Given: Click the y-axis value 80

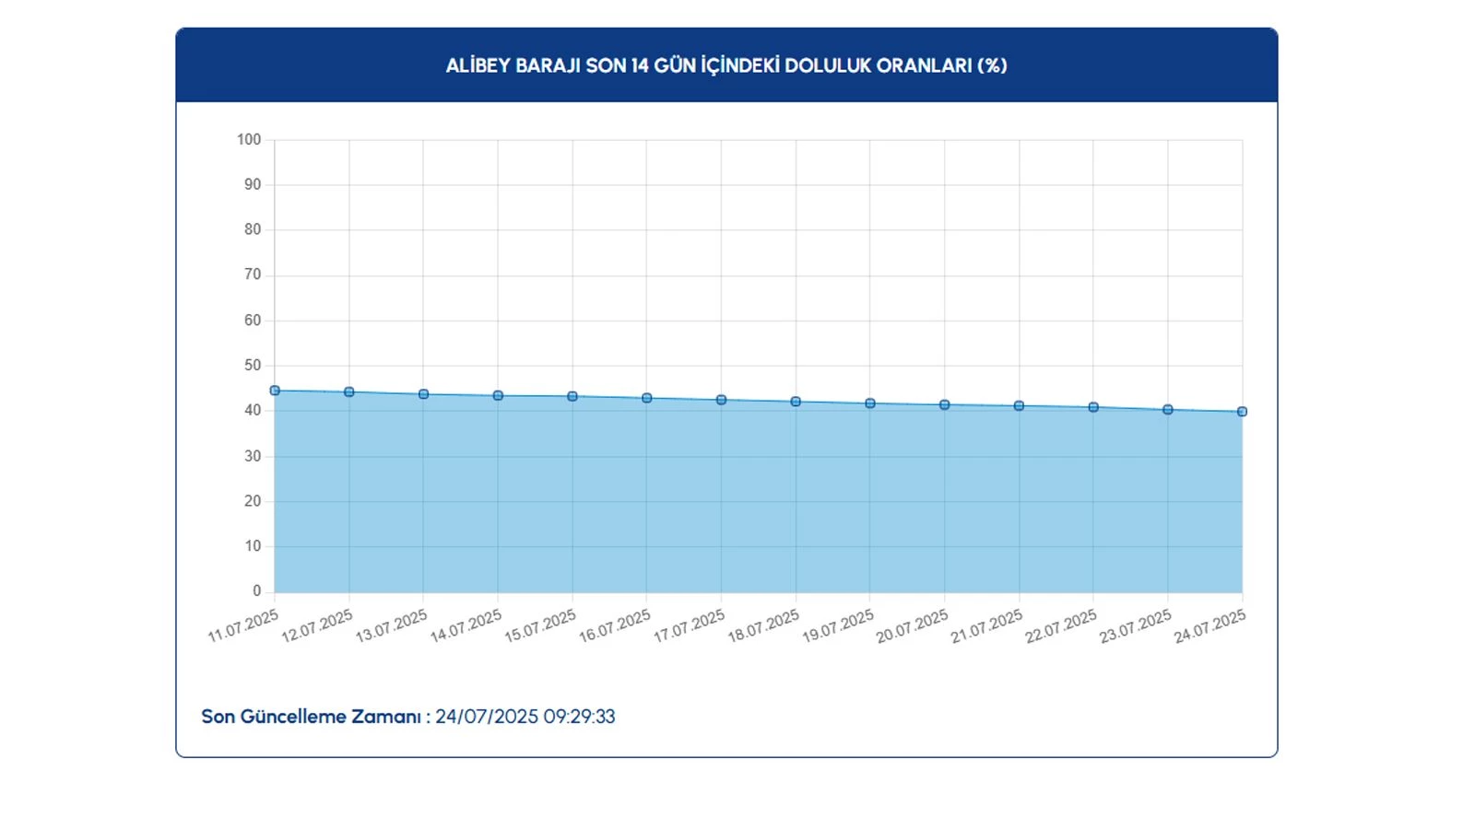Looking at the screenshot, I should tap(253, 230).
